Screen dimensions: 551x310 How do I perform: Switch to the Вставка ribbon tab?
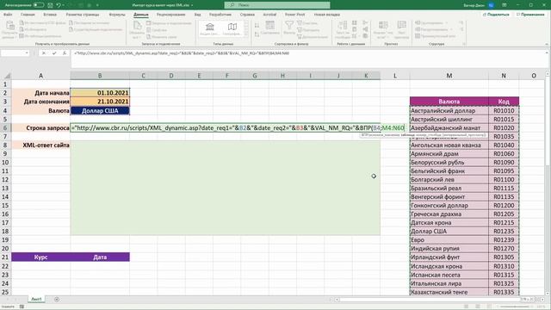point(50,15)
